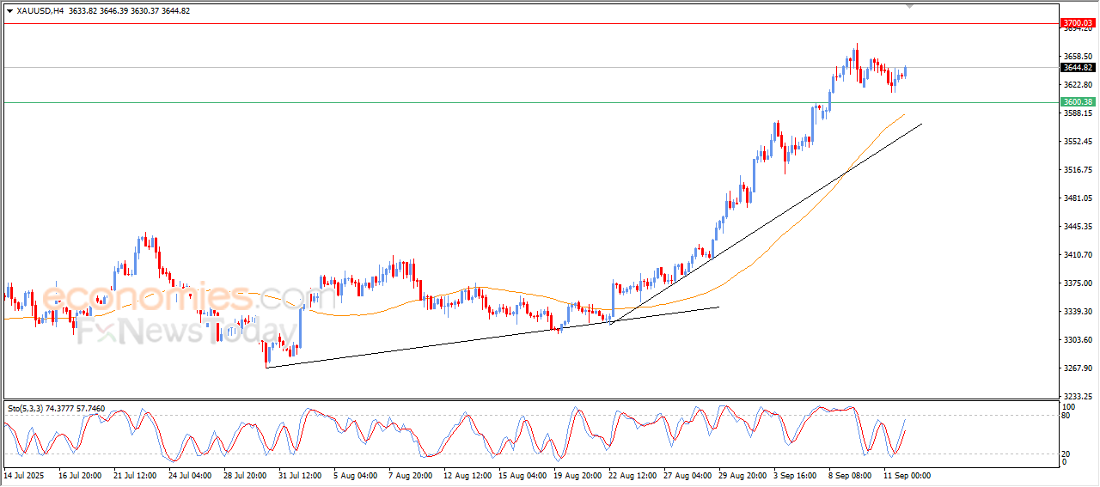Click the 8 Sep 08:00 time label

pyautogui.click(x=849, y=475)
